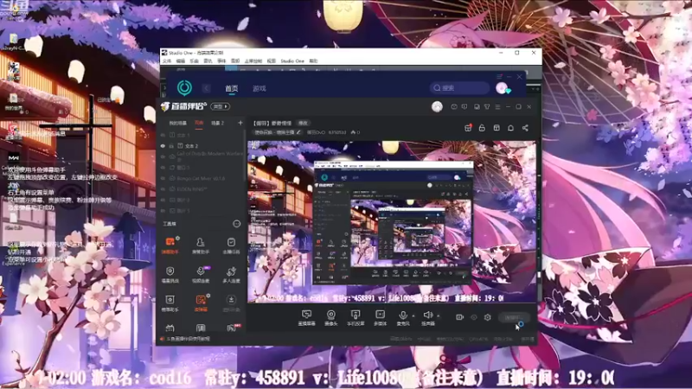Click the speaker icon in bottom bar
This screenshot has height=389, width=692.
(x=427, y=315)
